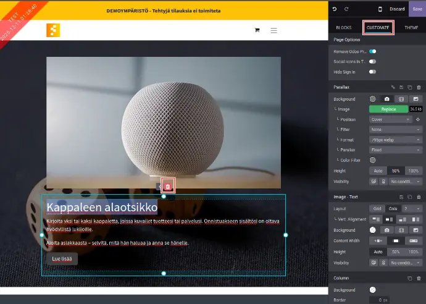
Task: Open the Position dropdown set to Cover
Action: click(390, 120)
